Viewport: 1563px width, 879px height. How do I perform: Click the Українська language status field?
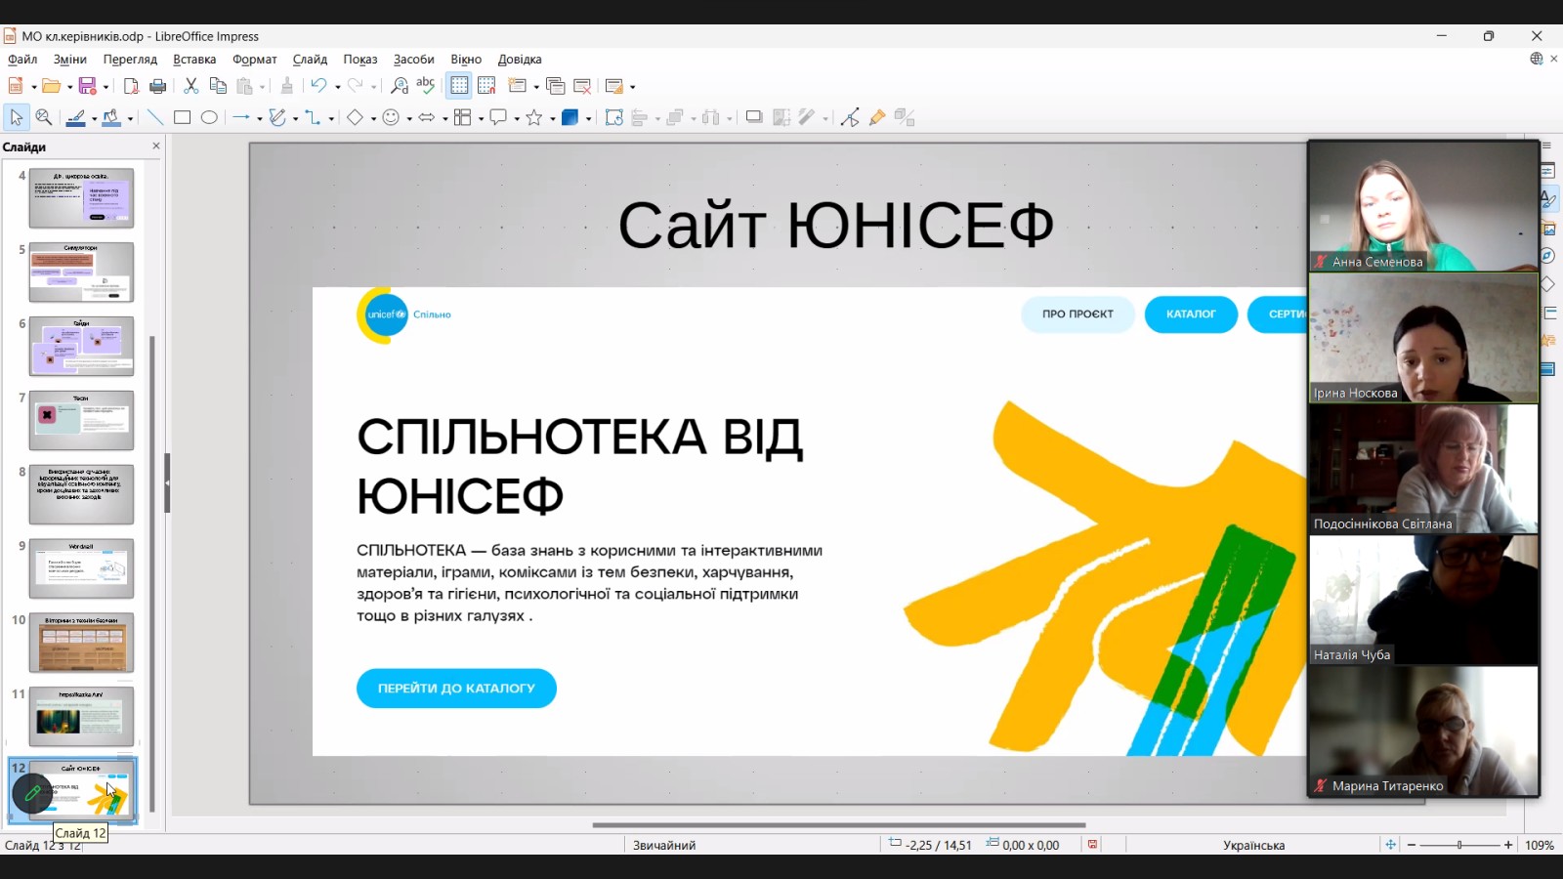click(x=1253, y=845)
